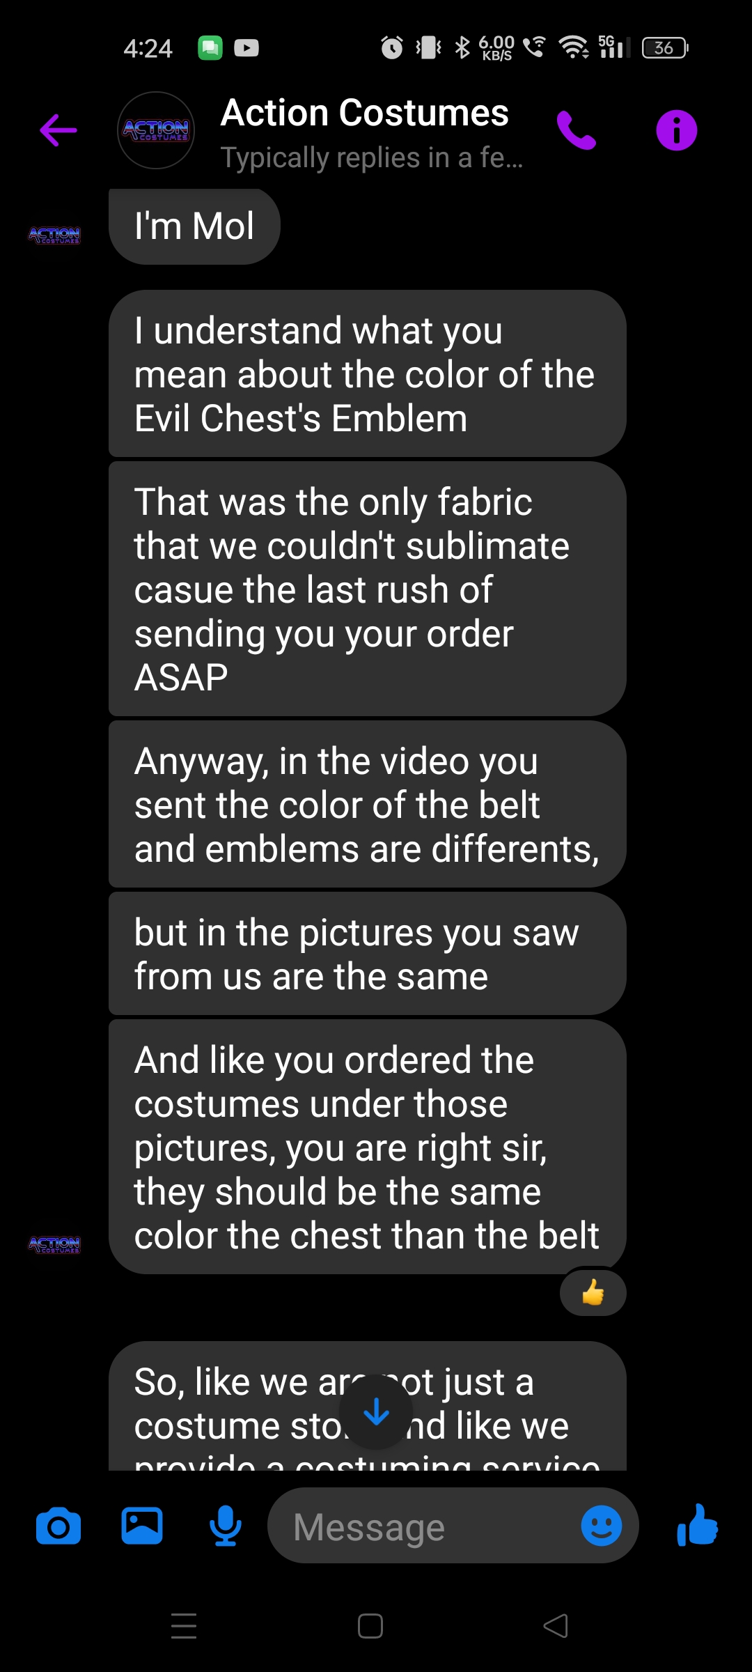Tap the "Typically replies in a fe..." subtitle

pyautogui.click(x=371, y=158)
